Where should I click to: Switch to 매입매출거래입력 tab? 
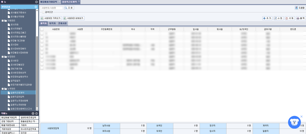pos(49,2)
